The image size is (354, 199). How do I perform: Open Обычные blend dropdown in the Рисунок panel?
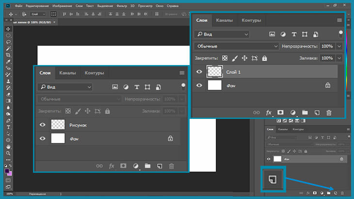coord(80,99)
